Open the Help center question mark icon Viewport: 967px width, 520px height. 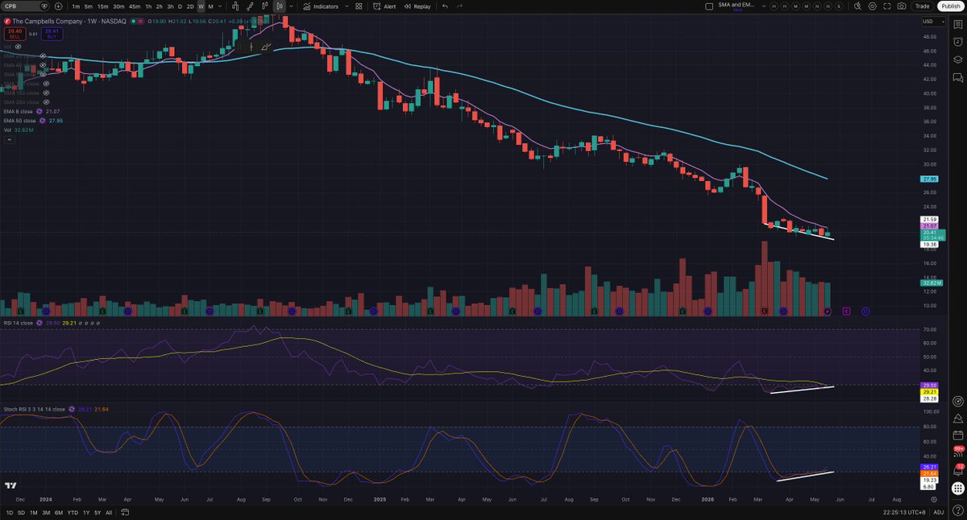[x=957, y=510]
